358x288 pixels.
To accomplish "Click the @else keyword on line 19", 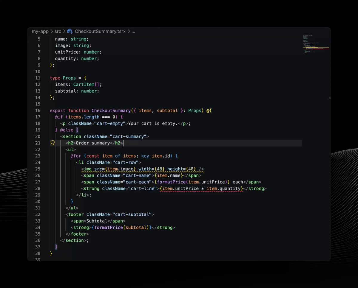I will point(67,130).
